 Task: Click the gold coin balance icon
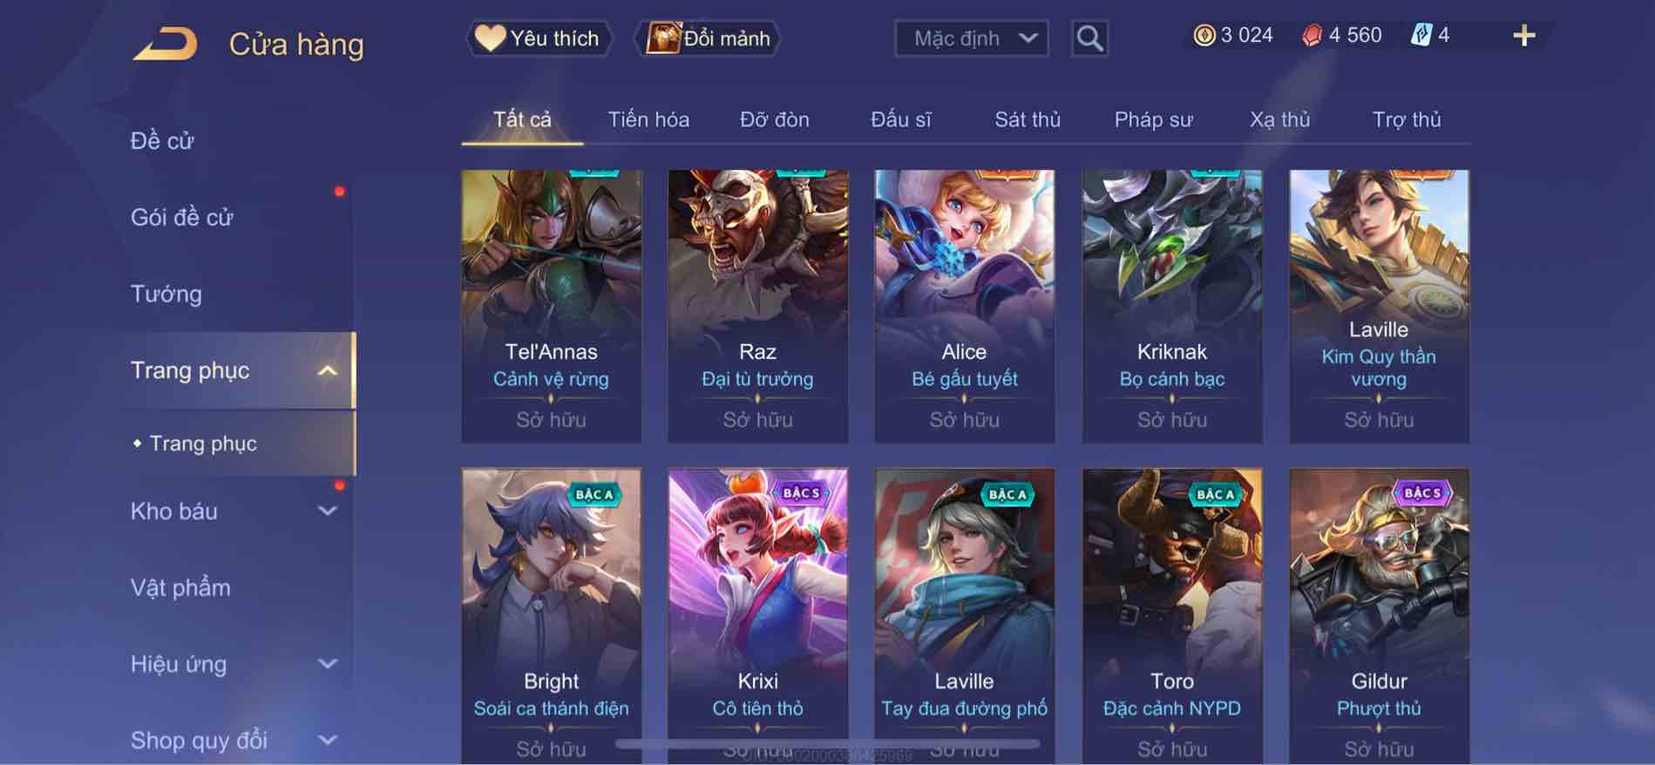pyautogui.click(x=1204, y=35)
